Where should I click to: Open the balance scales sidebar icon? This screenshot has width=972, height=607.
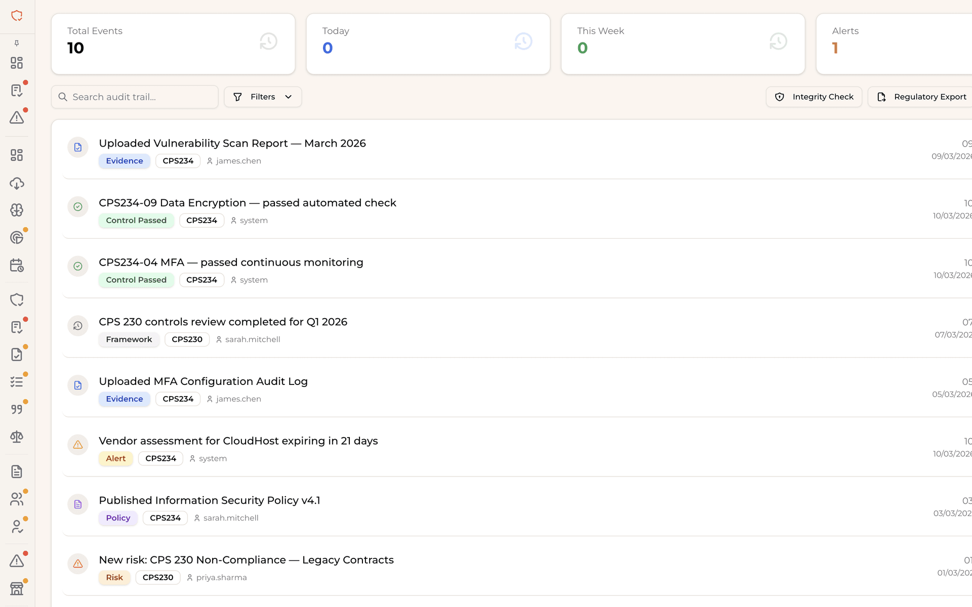[x=17, y=437]
